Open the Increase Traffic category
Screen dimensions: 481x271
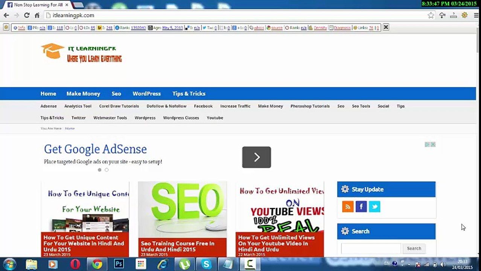point(235,106)
